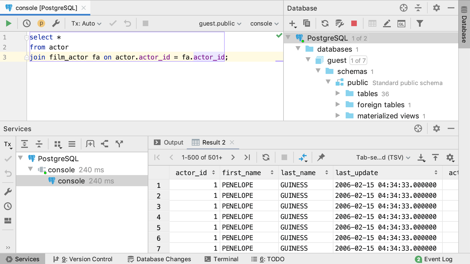Open Database panel gear settings
The image size is (470, 264).
click(x=437, y=8)
